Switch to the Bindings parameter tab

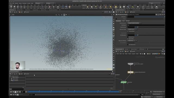128,21
